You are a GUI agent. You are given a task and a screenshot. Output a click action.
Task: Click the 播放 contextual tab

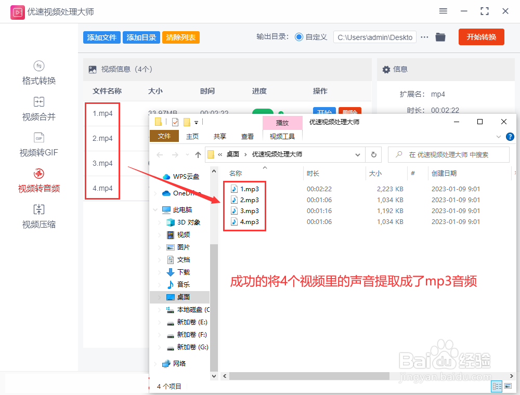click(282, 123)
